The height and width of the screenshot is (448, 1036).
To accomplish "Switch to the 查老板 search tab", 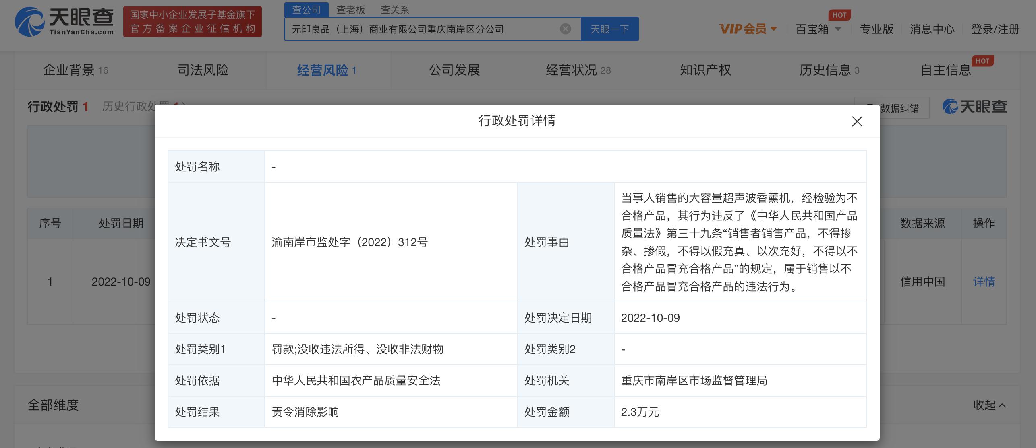I will pyautogui.click(x=350, y=10).
